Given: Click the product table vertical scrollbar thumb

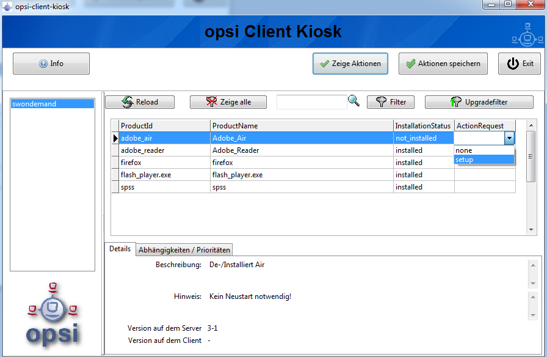Looking at the screenshot, I should [x=531, y=156].
